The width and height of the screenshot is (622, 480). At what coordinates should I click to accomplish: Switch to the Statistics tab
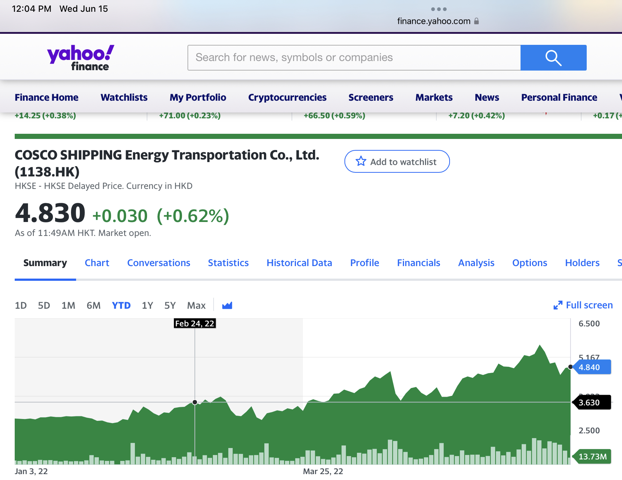pyautogui.click(x=228, y=263)
